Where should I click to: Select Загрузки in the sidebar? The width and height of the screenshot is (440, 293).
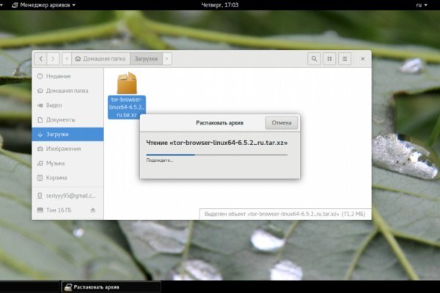coord(59,134)
